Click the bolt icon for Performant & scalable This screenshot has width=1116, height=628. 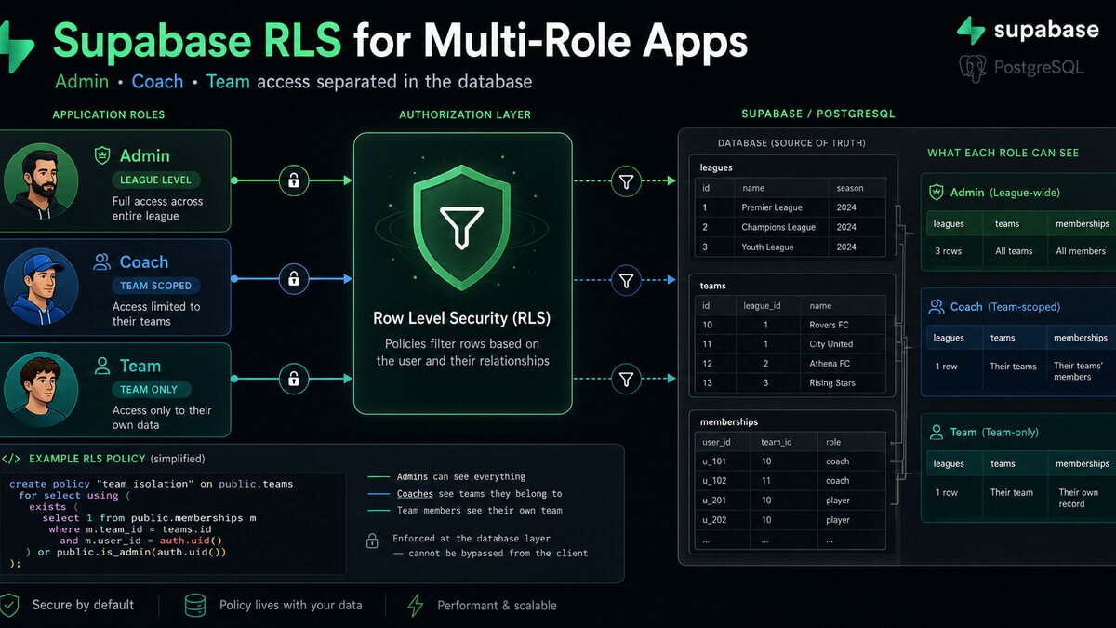416,605
